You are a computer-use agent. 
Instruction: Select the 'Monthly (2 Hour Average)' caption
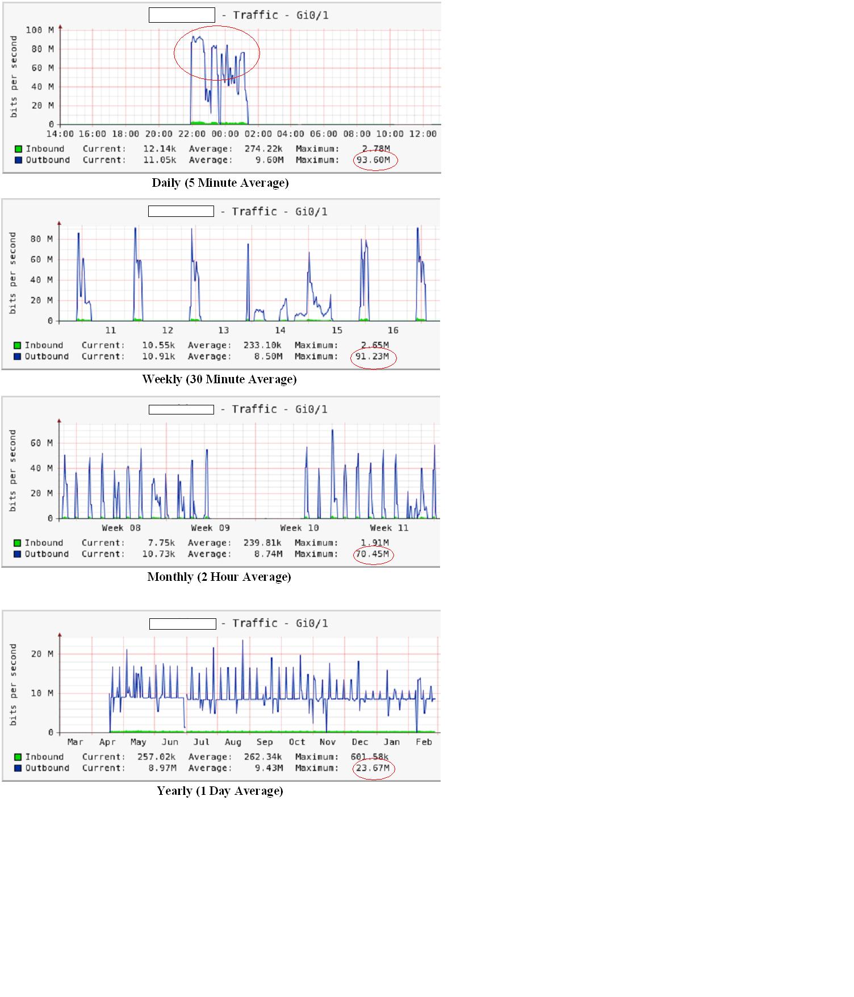click(x=219, y=577)
